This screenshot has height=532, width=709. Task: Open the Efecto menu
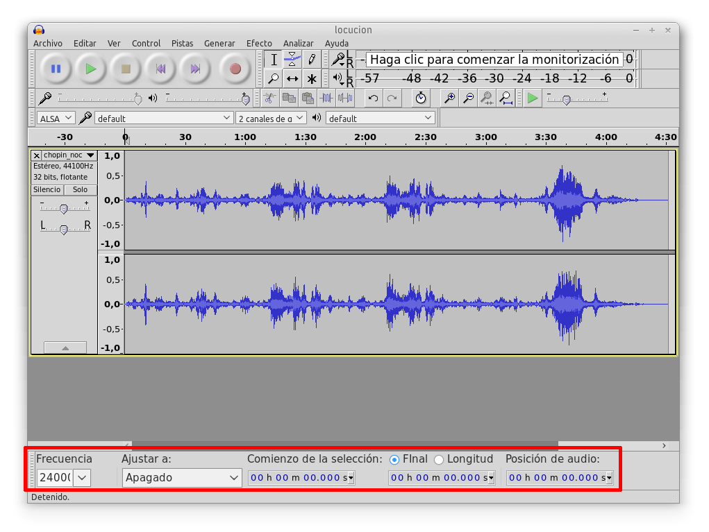coord(259,44)
